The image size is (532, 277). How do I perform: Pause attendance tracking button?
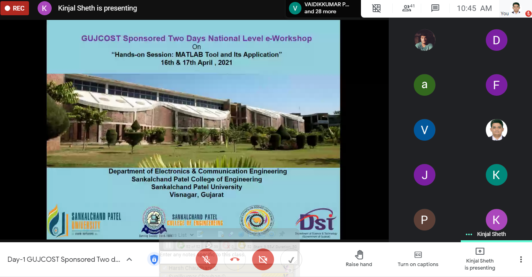coord(168,245)
